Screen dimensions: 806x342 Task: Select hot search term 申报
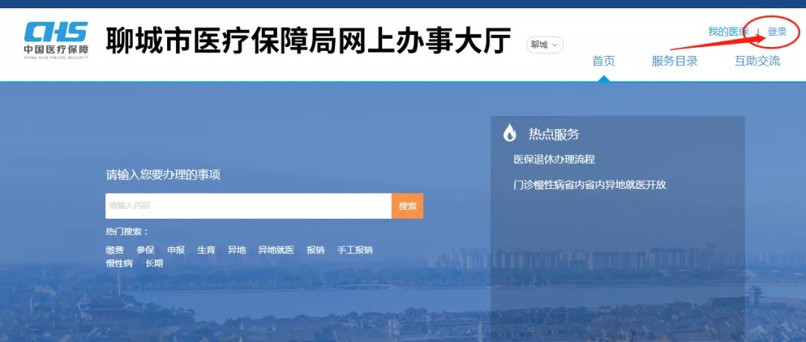[x=176, y=250]
